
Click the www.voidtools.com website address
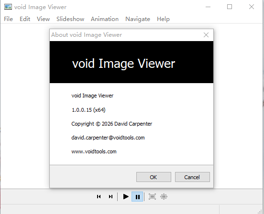click(x=94, y=151)
